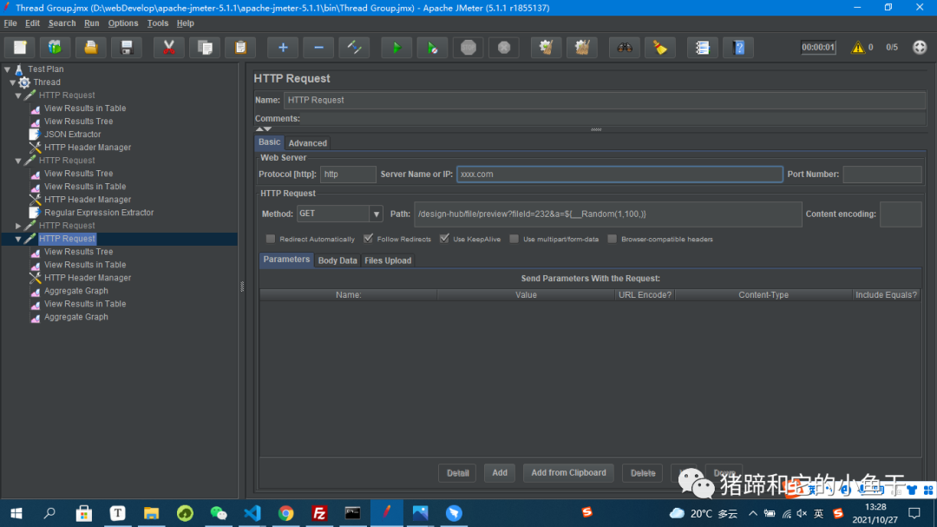Toggle Redirect Automatically checkbox
The height and width of the screenshot is (527, 937).
(271, 239)
